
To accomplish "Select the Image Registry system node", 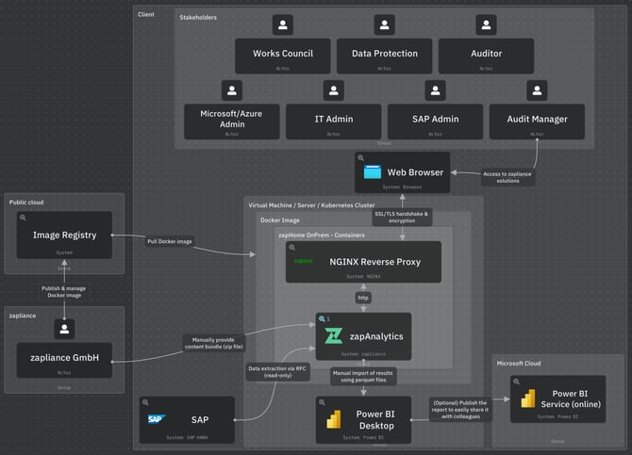I will pos(64,235).
